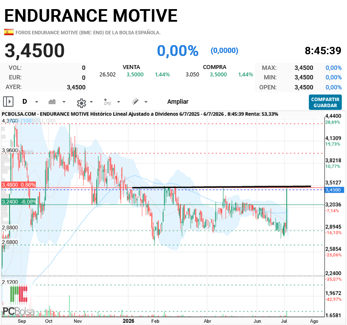Click the time display 8:45:39
Screen dimensions: 347x325
point(323,51)
